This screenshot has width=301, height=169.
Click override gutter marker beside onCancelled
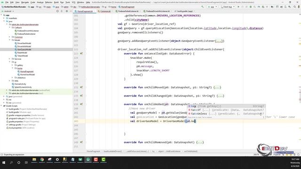[81, 54]
